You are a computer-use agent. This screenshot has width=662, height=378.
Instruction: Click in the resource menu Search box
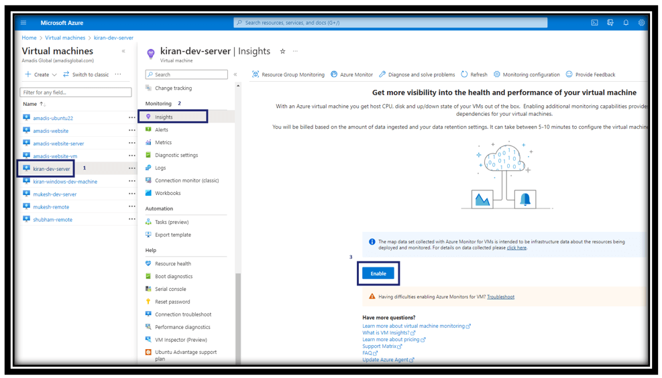tap(186, 74)
